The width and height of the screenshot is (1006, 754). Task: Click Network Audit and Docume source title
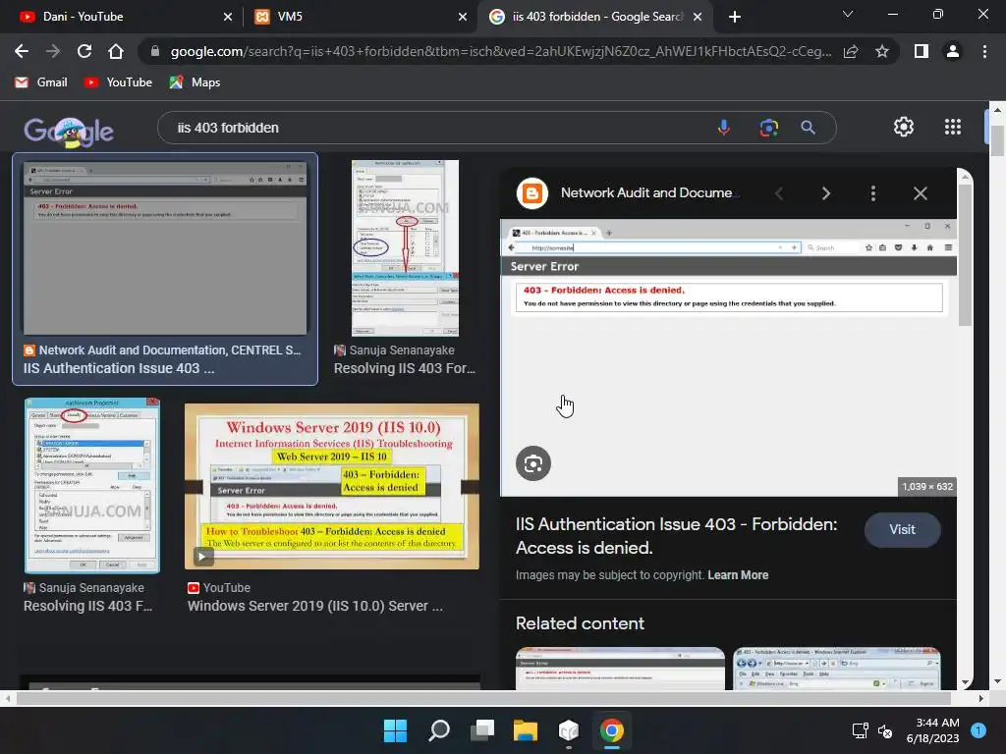tap(649, 193)
